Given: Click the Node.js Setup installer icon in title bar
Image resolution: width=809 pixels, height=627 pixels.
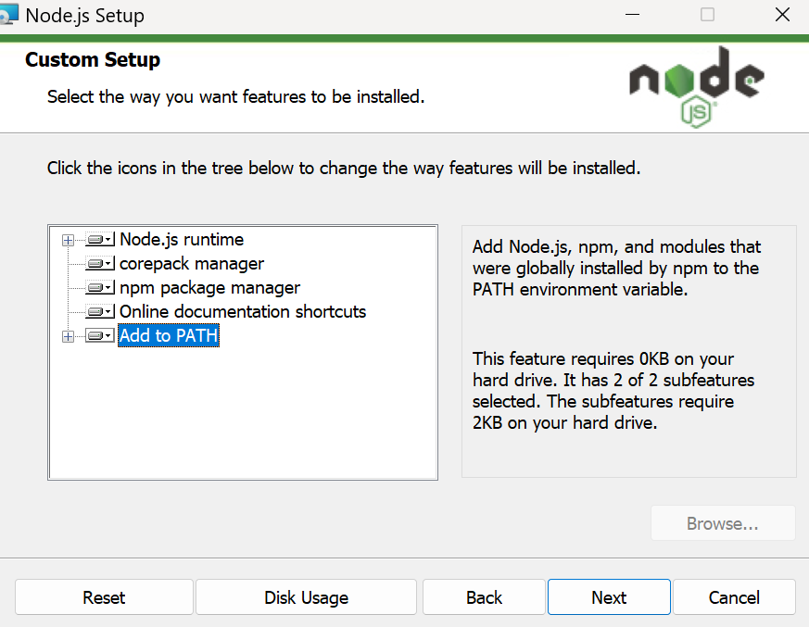Looking at the screenshot, I should point(8,15).
